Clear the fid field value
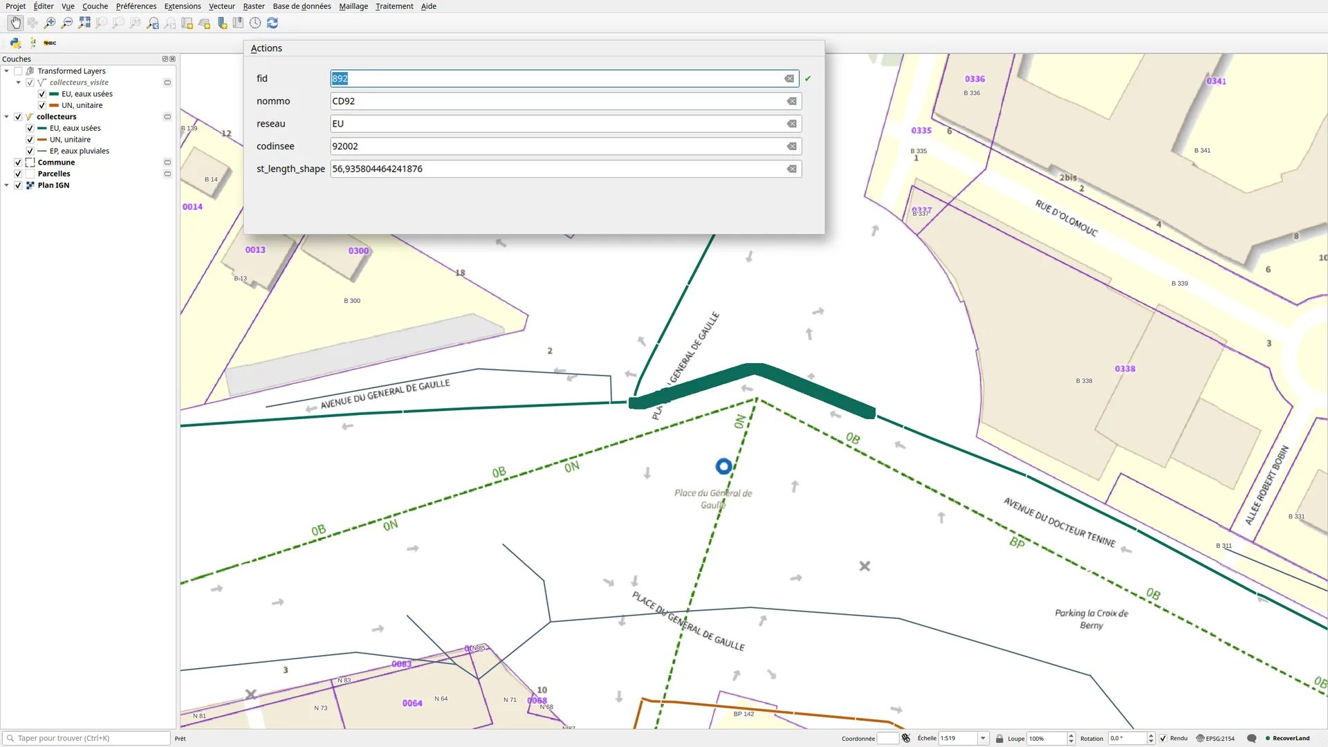This screenshot has height=747, width=1328. (x=789, y=79)
